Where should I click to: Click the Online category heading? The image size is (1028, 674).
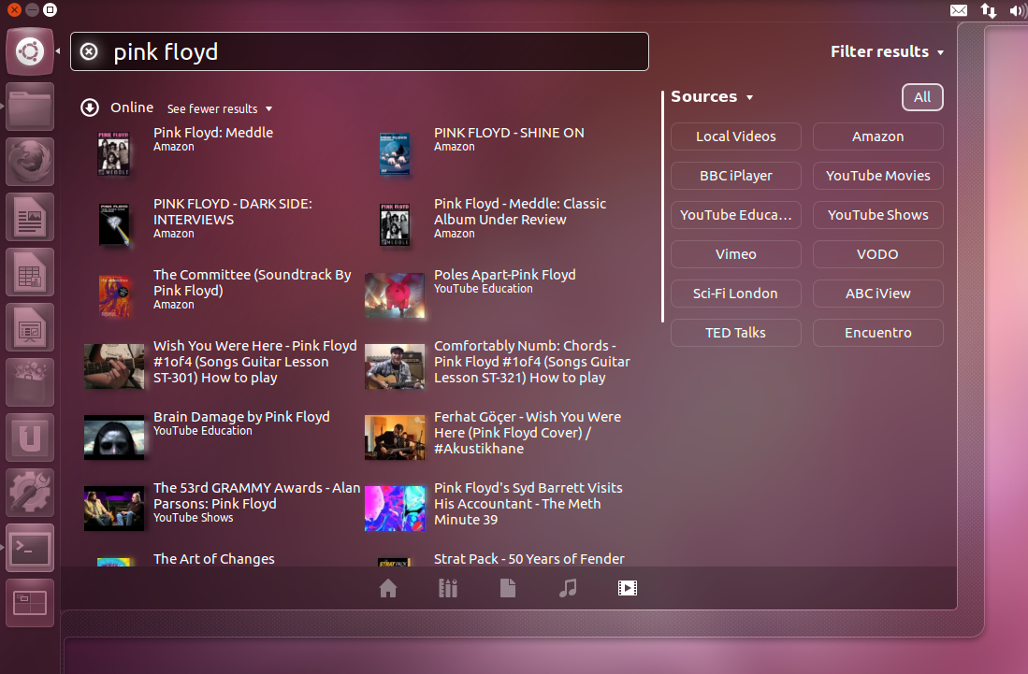tap(132, 108)
